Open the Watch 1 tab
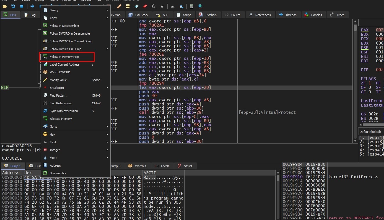This screenshot has width=384, height=220. [x=137, y=166]
